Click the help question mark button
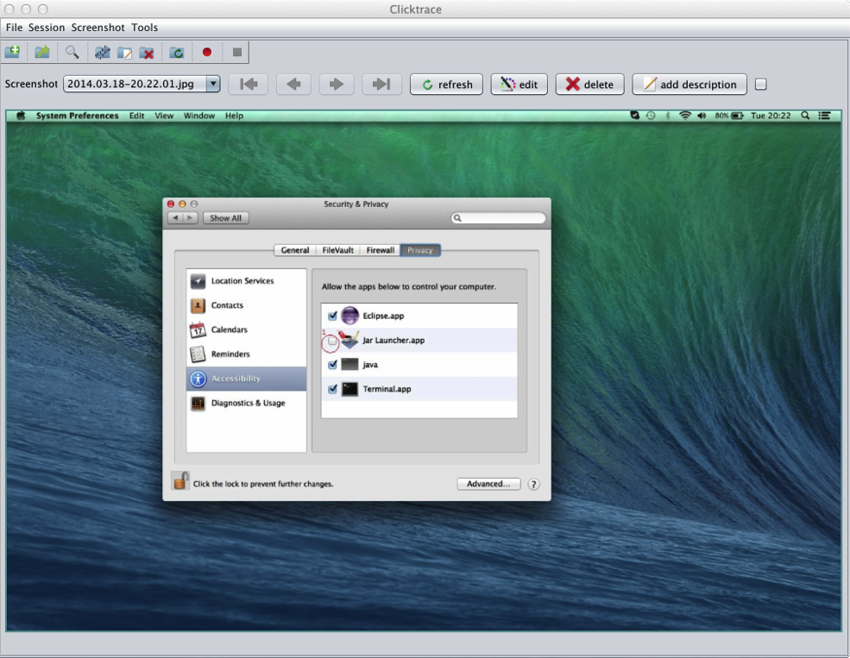 (533, 484)
